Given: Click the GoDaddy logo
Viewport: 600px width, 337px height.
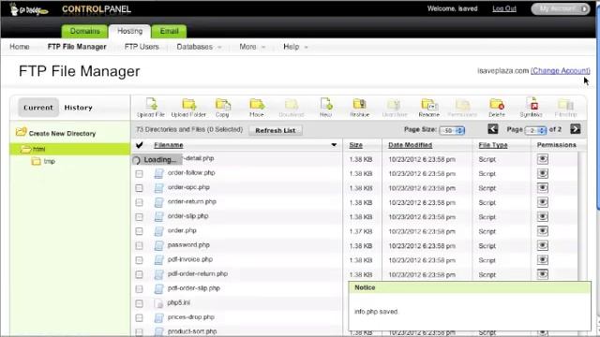Looking at the screenshot, I should click(29, 9).
